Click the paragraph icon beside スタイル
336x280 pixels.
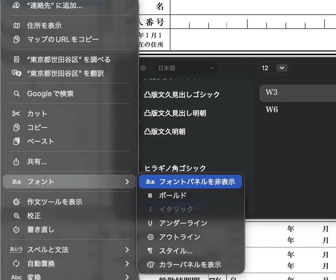[150, 251]
